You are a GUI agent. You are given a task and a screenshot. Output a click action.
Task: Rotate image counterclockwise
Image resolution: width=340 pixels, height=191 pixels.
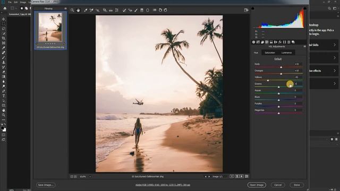160,10
